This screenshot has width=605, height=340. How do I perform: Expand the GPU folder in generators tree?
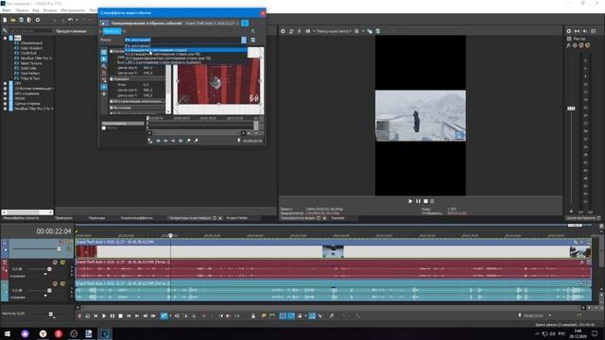coord(5,93)
